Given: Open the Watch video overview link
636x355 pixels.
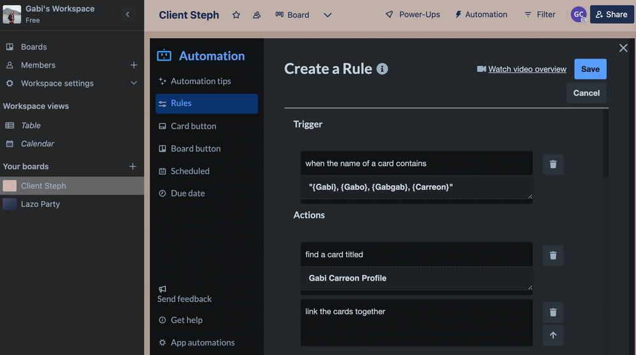Looking at the screenshot, I should tap(527, 69).
